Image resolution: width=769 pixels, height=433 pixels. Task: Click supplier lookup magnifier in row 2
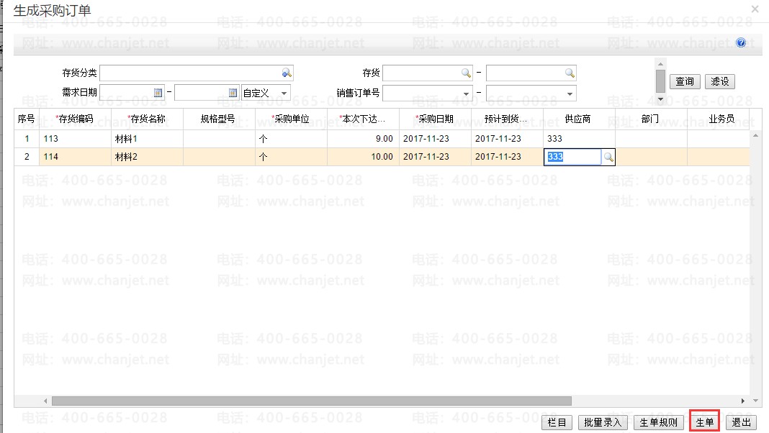coord(608,158)
